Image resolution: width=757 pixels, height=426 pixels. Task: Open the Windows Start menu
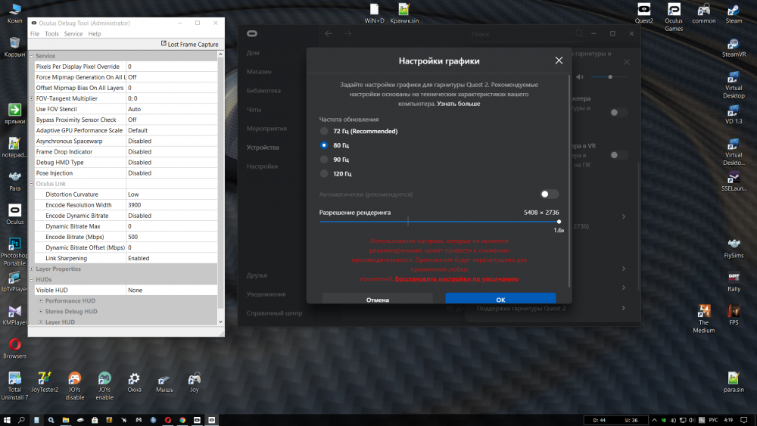(7, 420)
